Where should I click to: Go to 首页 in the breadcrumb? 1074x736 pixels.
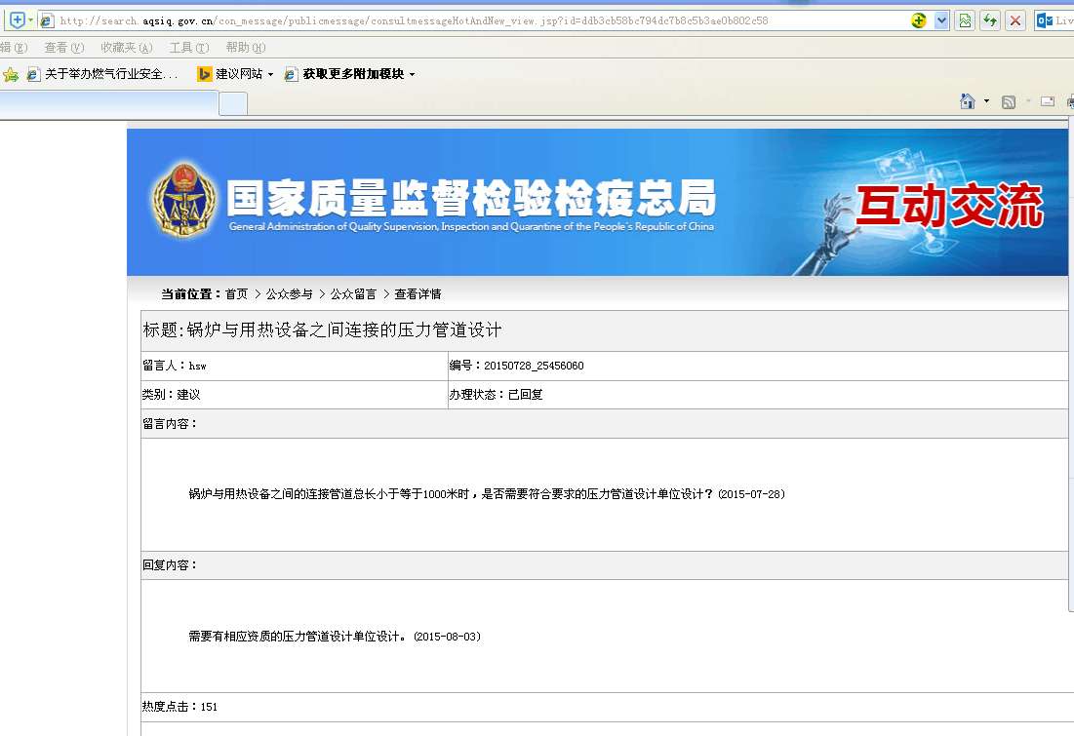236,293
